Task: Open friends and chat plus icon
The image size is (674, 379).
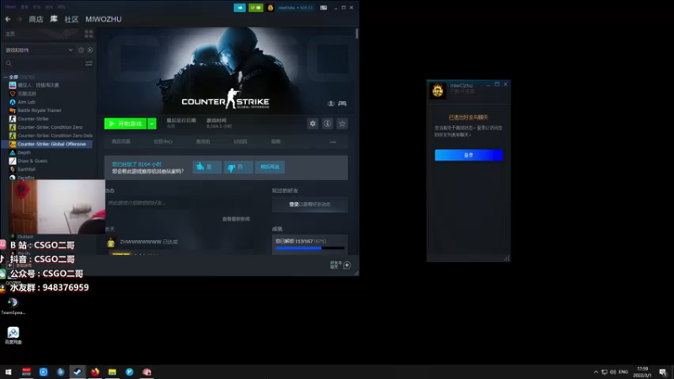Action: click(347, 265)
